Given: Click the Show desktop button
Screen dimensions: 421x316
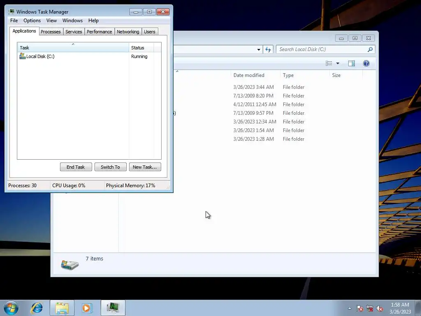Looking at the screenshot, I should coord(418,308).
